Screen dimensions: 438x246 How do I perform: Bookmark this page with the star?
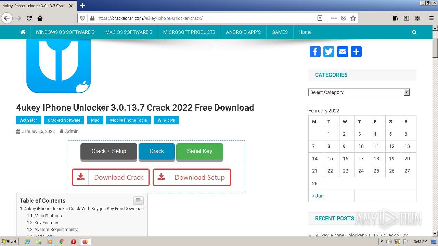pyautogui.click(x=353, y=18)
